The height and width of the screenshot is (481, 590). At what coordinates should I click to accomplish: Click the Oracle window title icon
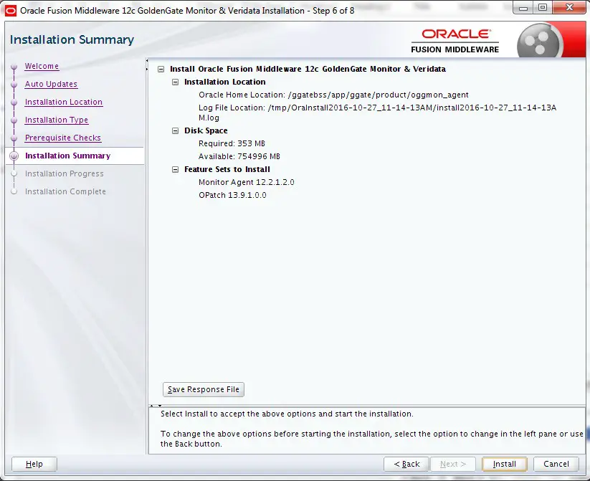point(11,11)
